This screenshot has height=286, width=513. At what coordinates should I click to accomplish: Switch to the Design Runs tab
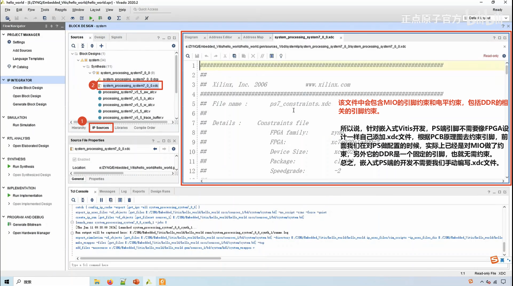pos(160,192)
